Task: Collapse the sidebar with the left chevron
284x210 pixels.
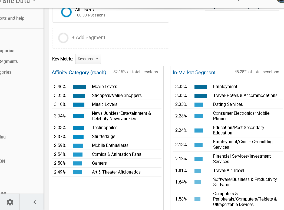Action: click(x=34, y=202)
